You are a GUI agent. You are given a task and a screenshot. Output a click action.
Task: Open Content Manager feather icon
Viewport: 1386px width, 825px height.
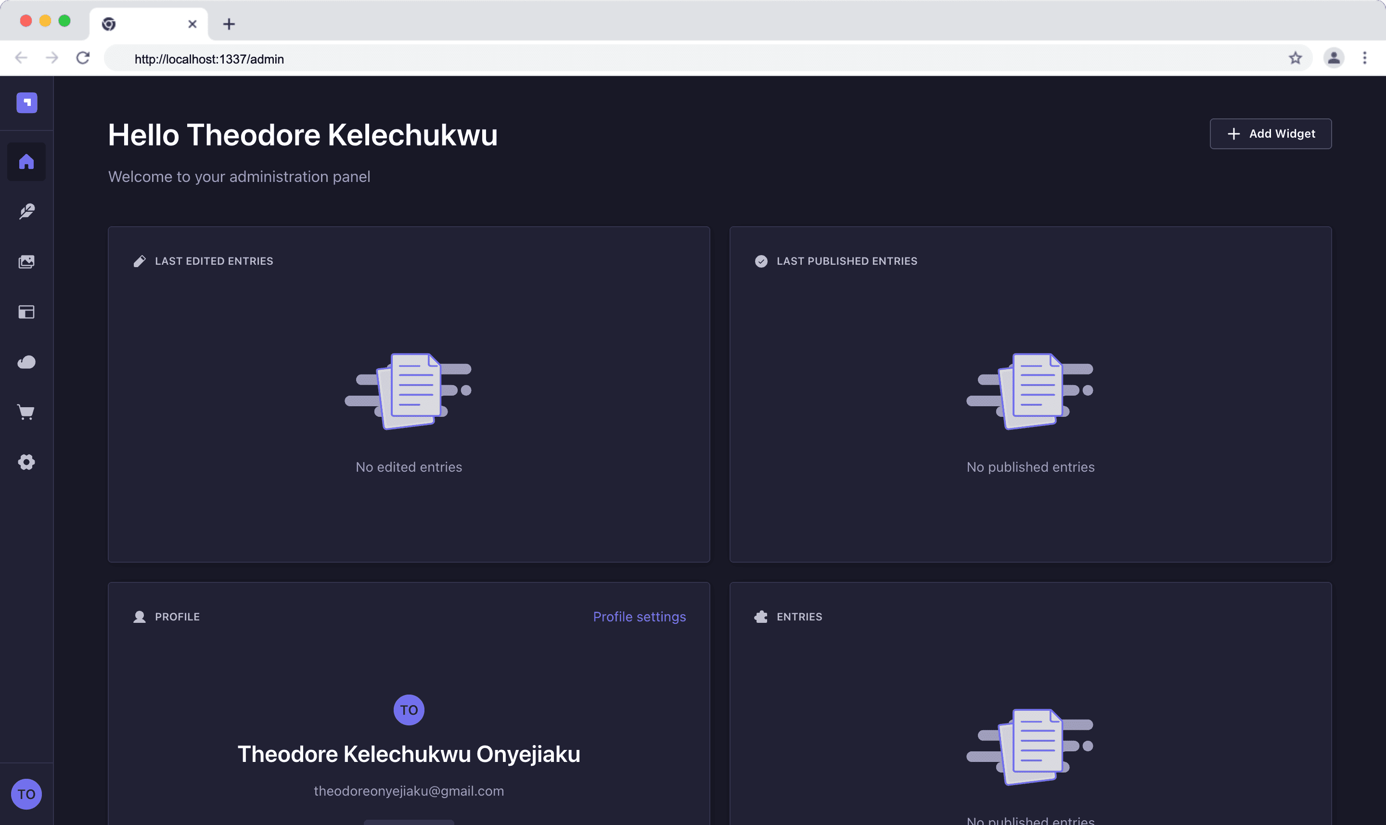(x=26, y=212)
